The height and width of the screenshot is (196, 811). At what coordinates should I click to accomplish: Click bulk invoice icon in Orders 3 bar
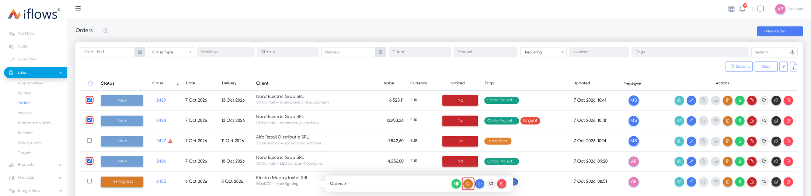click(x=468, y=183)
